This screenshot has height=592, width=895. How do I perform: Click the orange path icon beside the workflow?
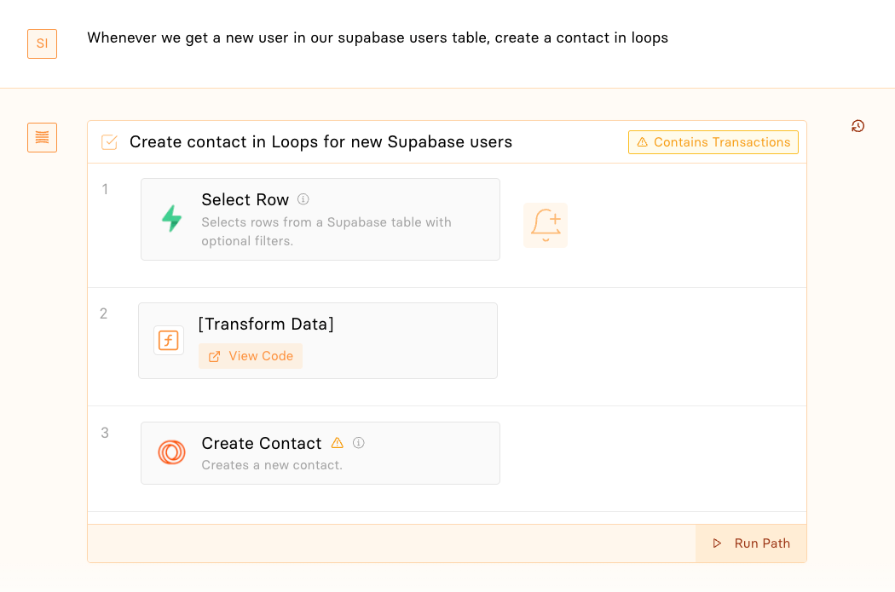click(x=42, y=137)
